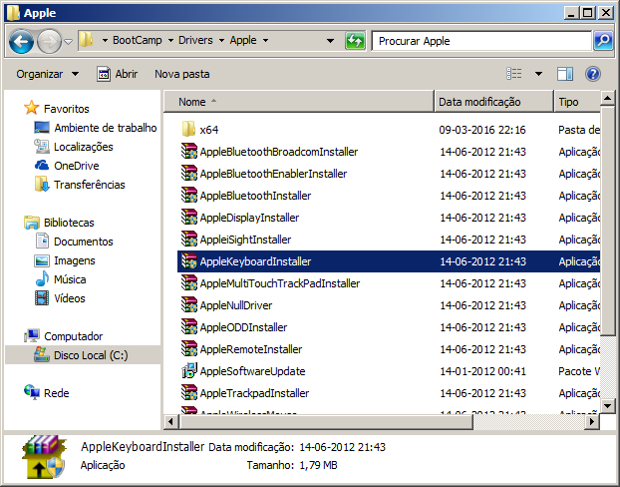Open the Vídeos library
This screenshot has width=620, height=487.
[x=60, y=298]
